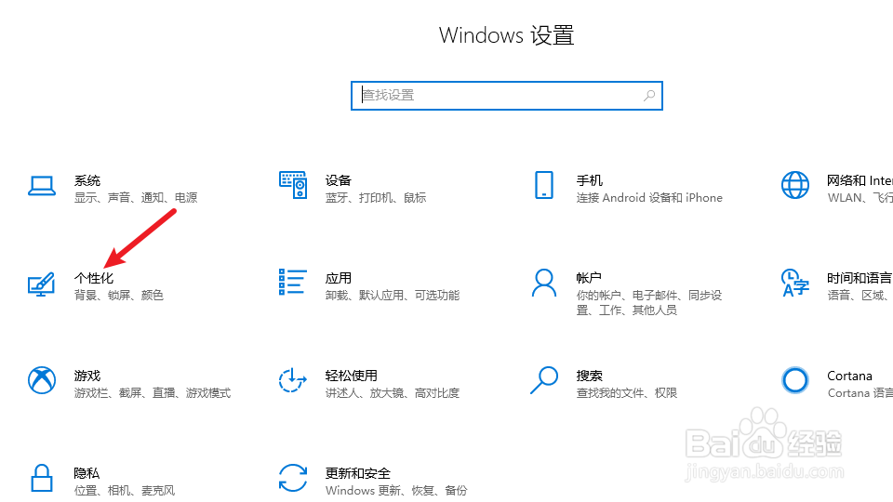Click text 蓝牙、打印机、鼠标
Viewport: 893px width, 502px height.
376,197
